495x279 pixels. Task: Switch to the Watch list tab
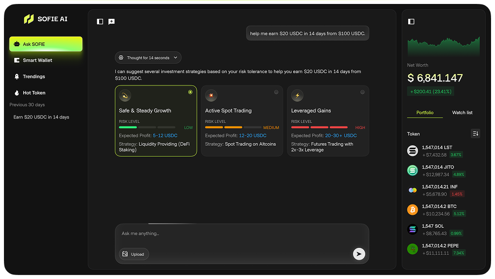[x=462, y=113]
